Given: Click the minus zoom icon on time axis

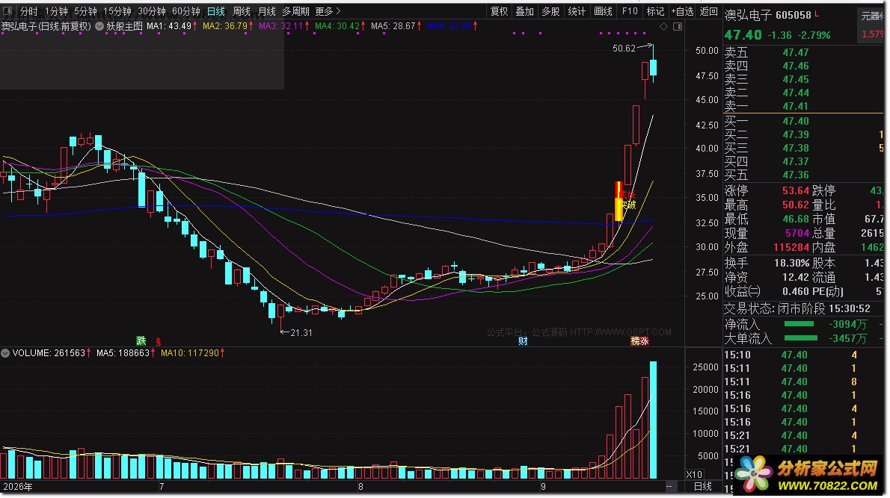Looking at the screenshot, I should 670,486.
